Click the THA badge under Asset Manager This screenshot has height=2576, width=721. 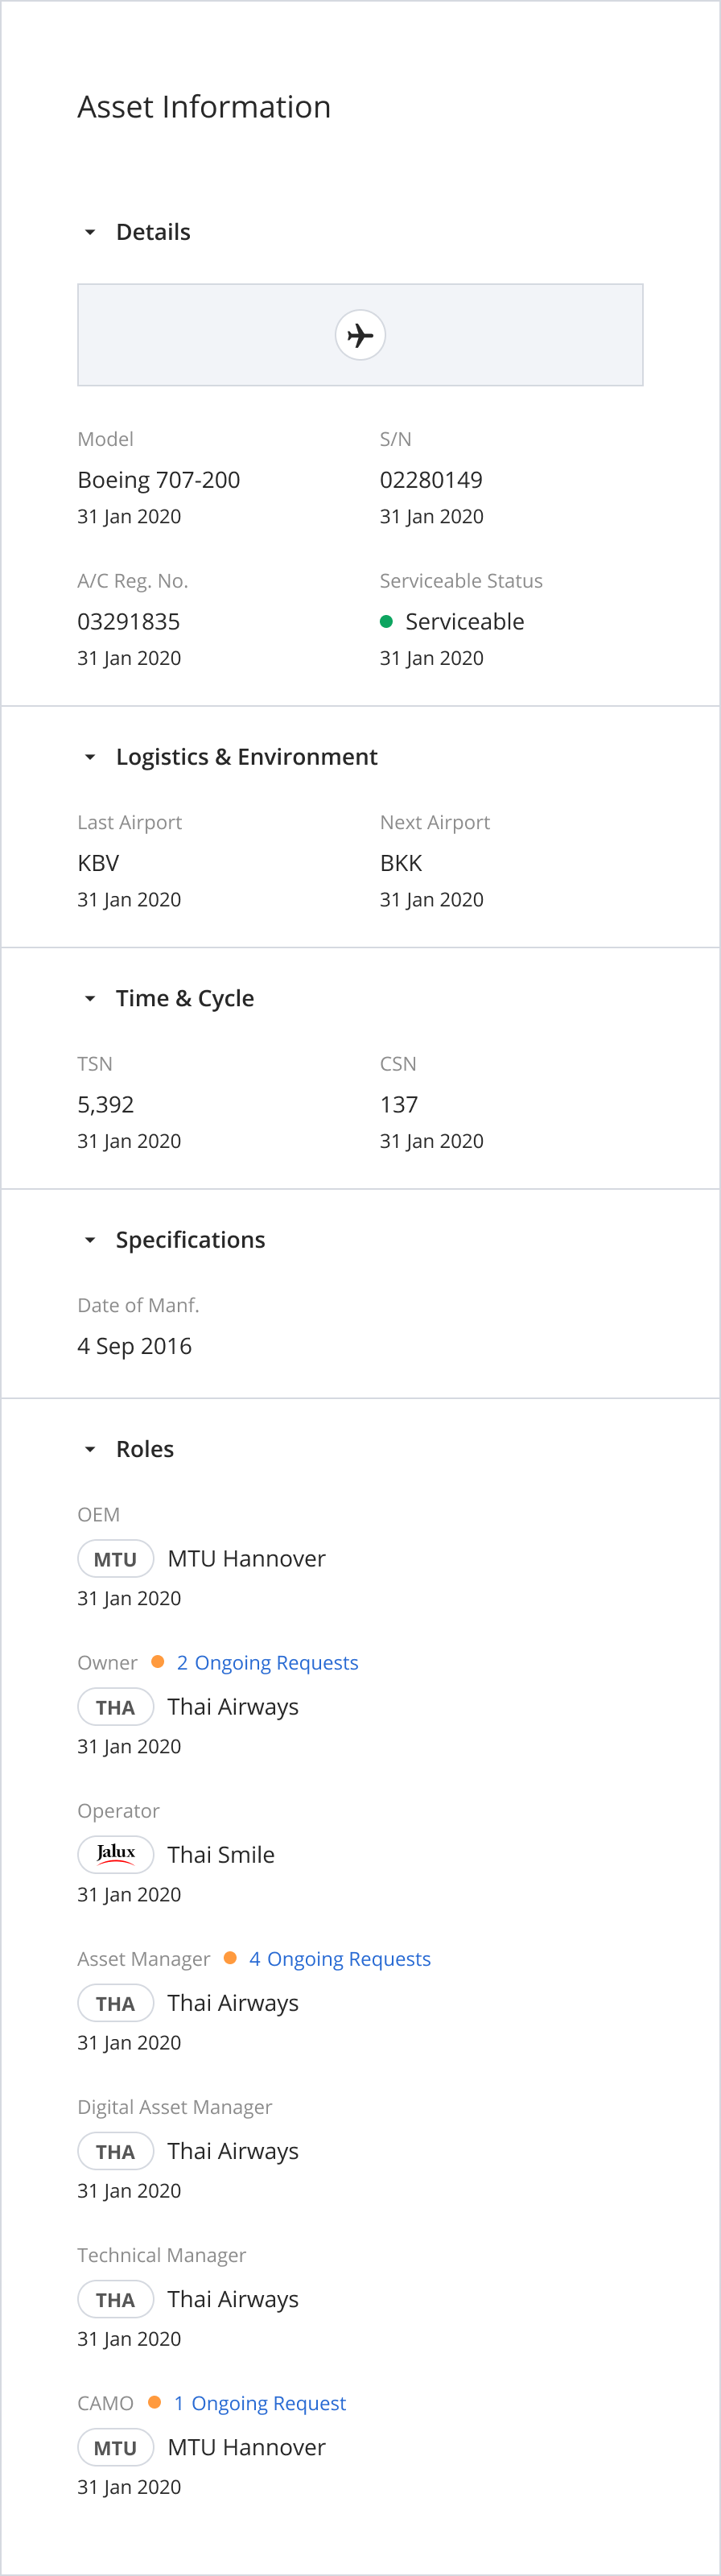pos(115,2002)
